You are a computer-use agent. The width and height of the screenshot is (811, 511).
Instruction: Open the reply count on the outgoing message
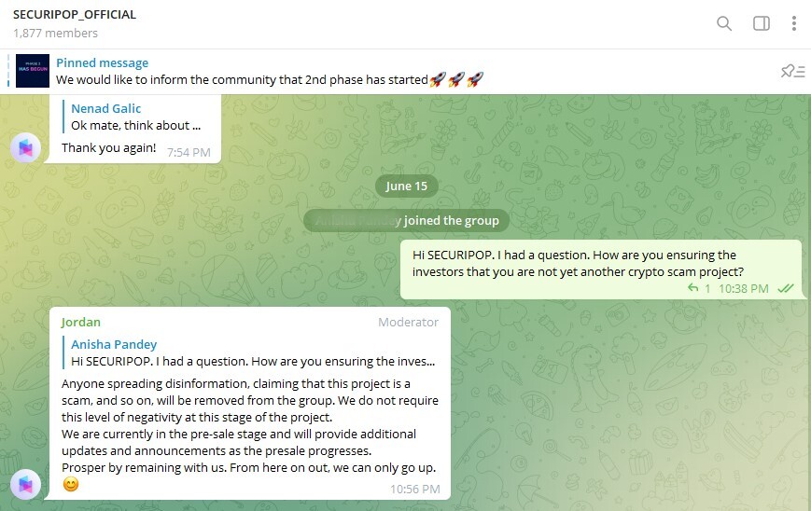tap(699, 288)
